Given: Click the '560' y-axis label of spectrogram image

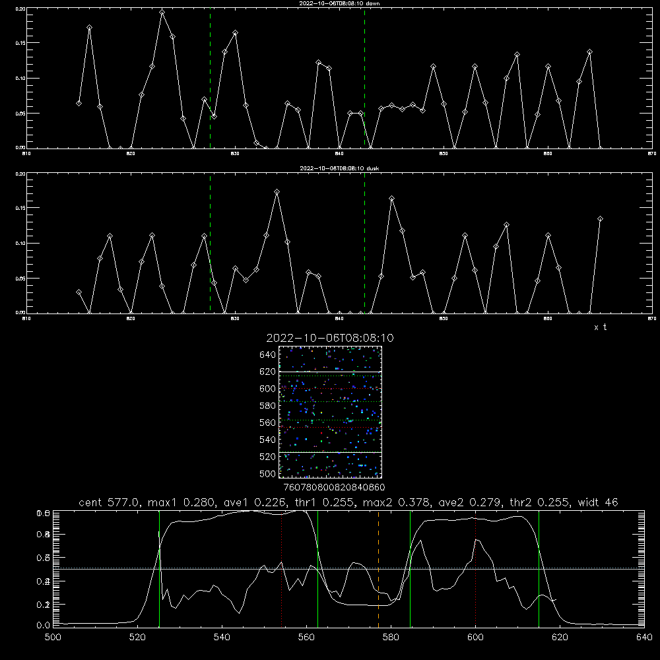Looking at the screenshot, I should click(x=268, y=422).
